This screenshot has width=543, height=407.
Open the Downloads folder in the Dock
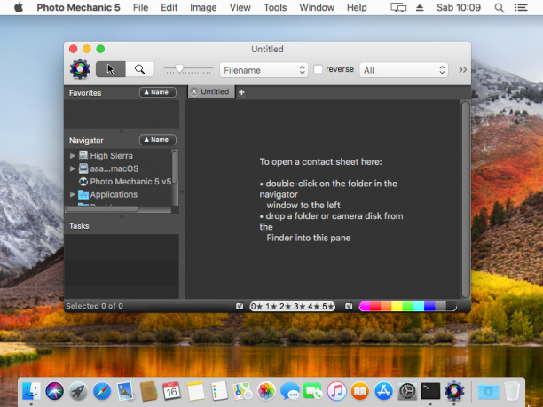(488, 391)
